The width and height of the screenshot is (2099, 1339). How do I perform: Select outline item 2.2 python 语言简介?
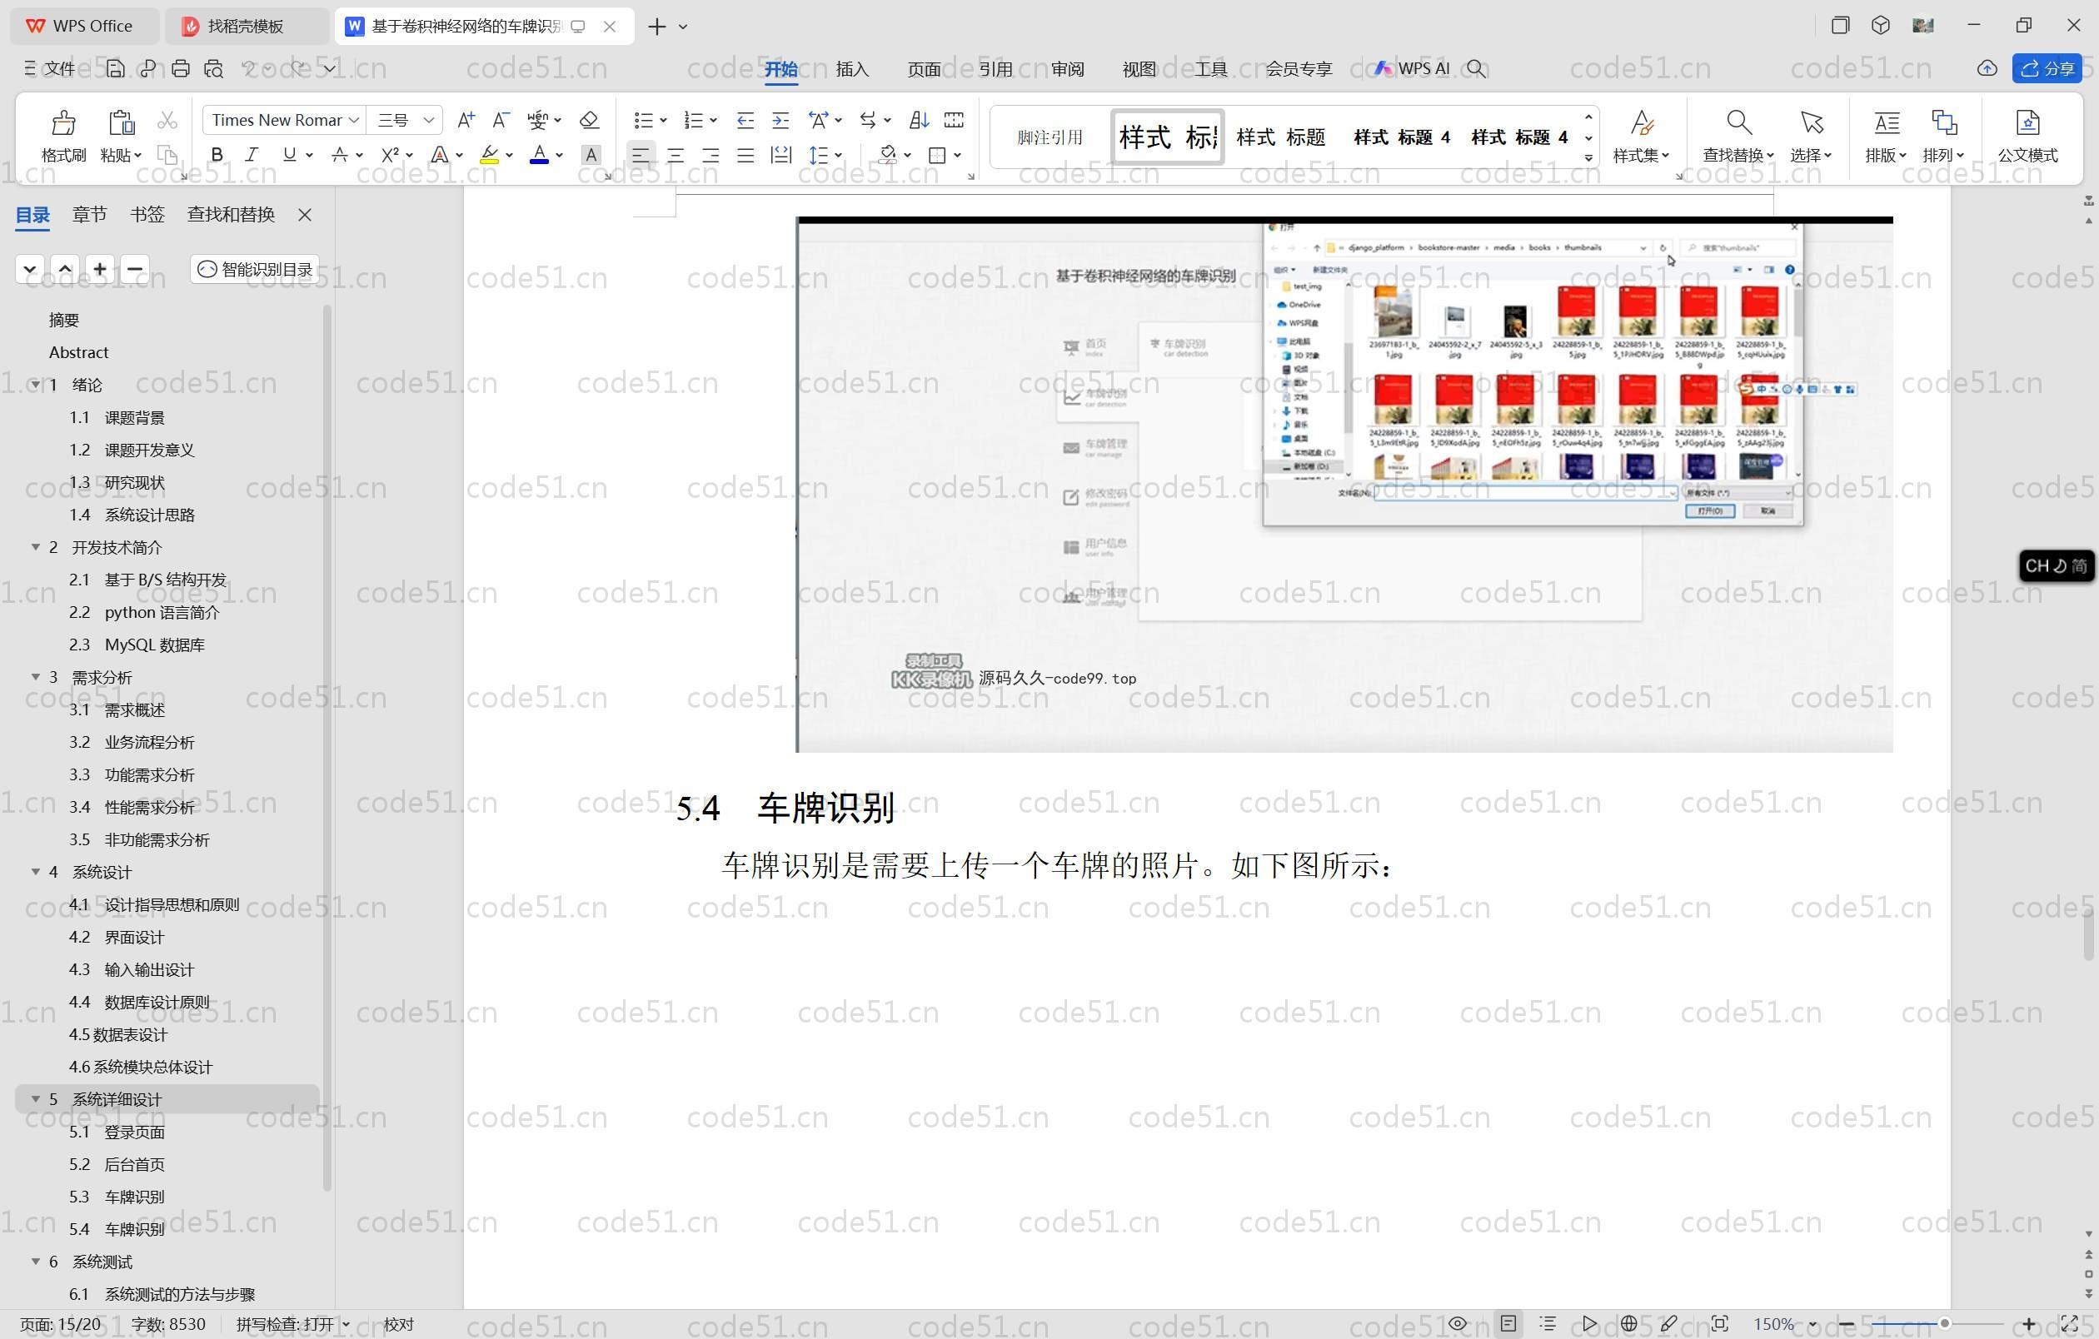pos(144,612)
